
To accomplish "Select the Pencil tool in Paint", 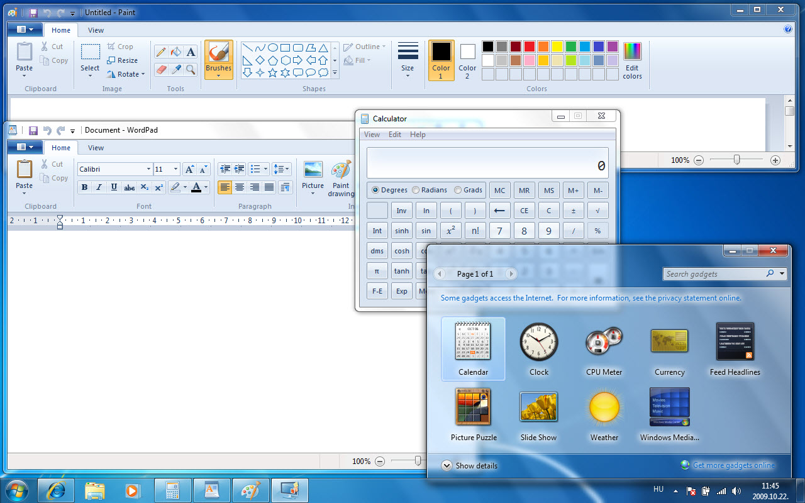I will [x=161, y=52].
